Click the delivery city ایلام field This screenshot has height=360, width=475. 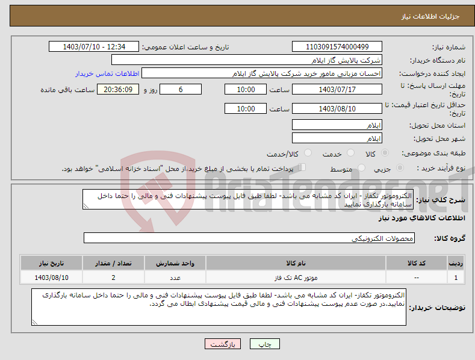(x=337, y=138)
